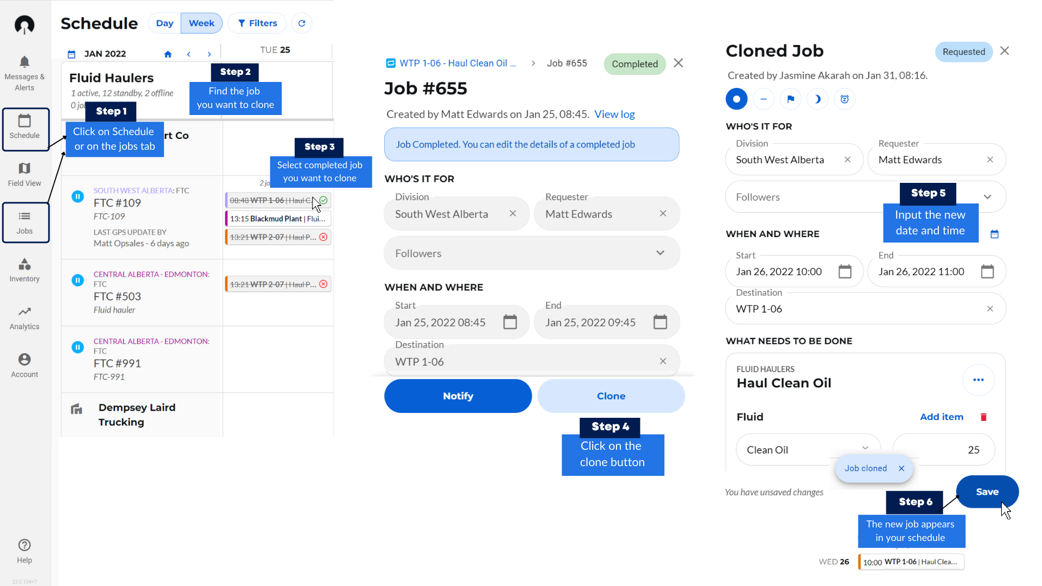Open the Inventory sidebar icon
The height and width of the screenshot is (586, 1042).
point(24,264)
